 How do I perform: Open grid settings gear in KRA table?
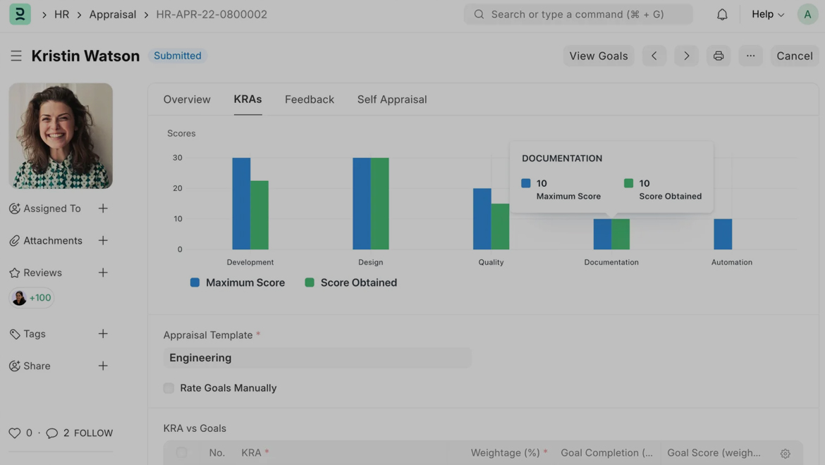click(x=785, y=454)
